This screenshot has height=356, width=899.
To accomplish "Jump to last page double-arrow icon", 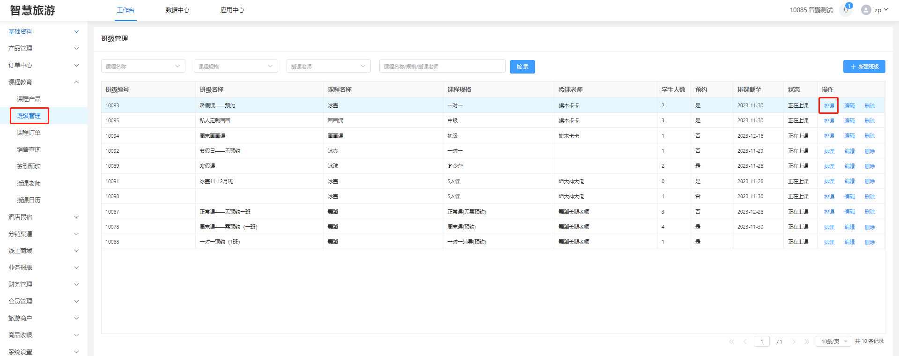I will tap(807, 341).
